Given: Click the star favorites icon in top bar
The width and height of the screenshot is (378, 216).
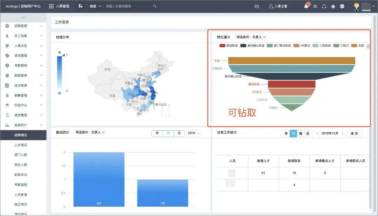Looking at the screenshot, I should click(333, 6).
